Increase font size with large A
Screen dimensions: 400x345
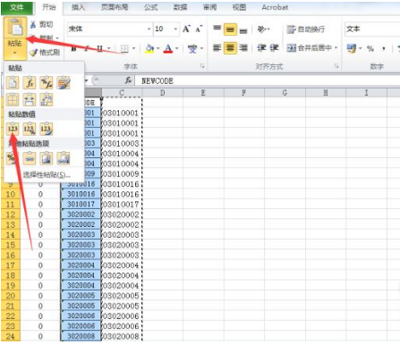tap(186, 29)
